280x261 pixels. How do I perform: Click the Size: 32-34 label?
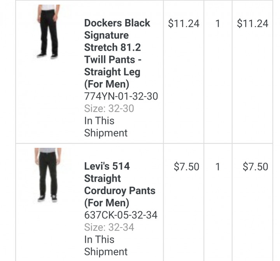(x=109, y=227)
